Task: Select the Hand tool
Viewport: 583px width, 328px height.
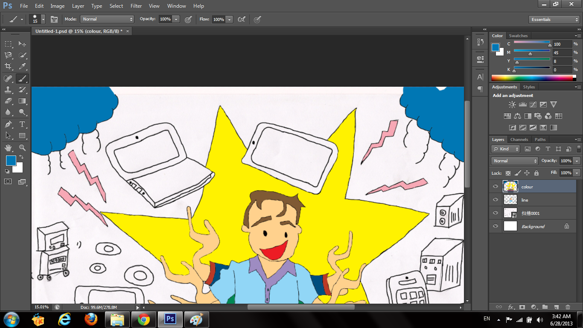Action: point(8,148)
